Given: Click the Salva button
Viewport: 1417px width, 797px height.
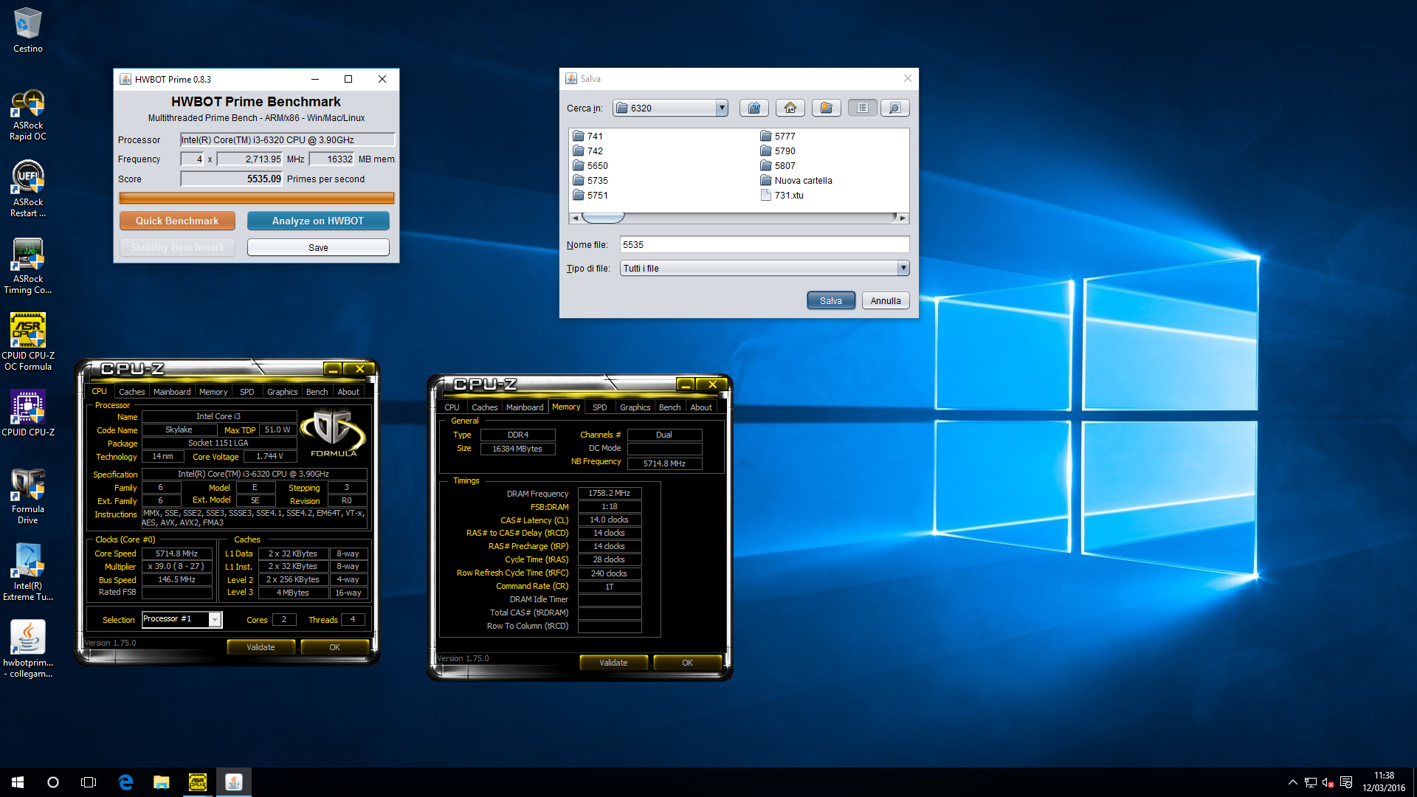Looking at the screenshot, I should point(830,300).
